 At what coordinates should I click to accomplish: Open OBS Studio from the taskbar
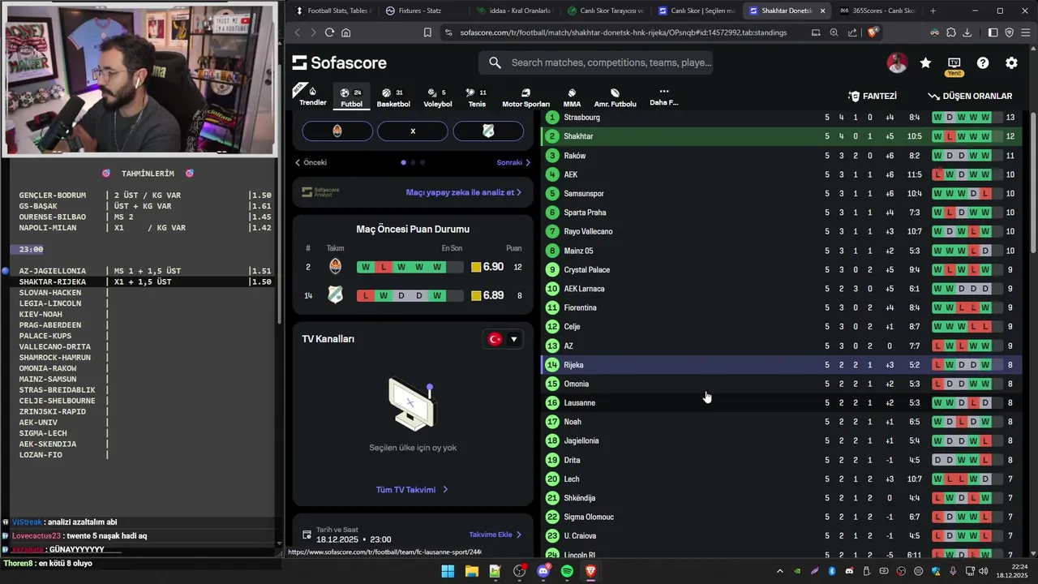pos(520,571)
